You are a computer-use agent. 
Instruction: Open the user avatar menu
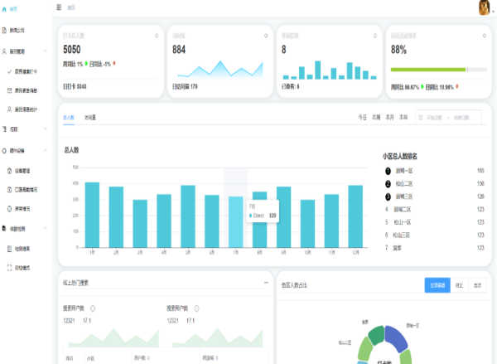[x=485, y=7]
